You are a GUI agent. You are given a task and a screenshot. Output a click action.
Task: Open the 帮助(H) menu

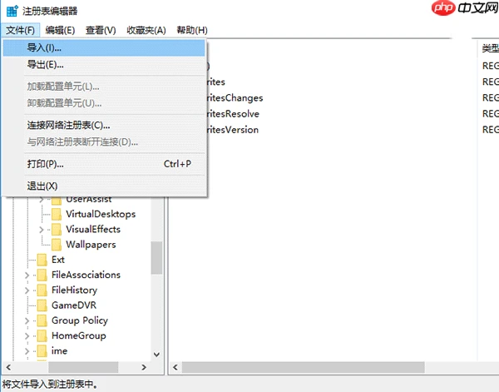[x=192, y=30]
